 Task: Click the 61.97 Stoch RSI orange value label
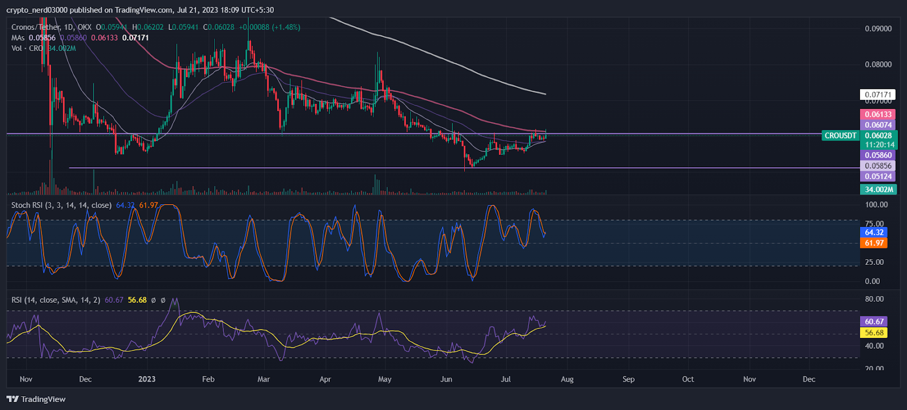click(874, 243)
